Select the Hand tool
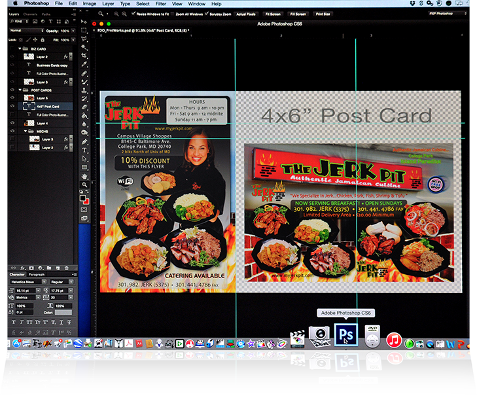 [84, 176]
